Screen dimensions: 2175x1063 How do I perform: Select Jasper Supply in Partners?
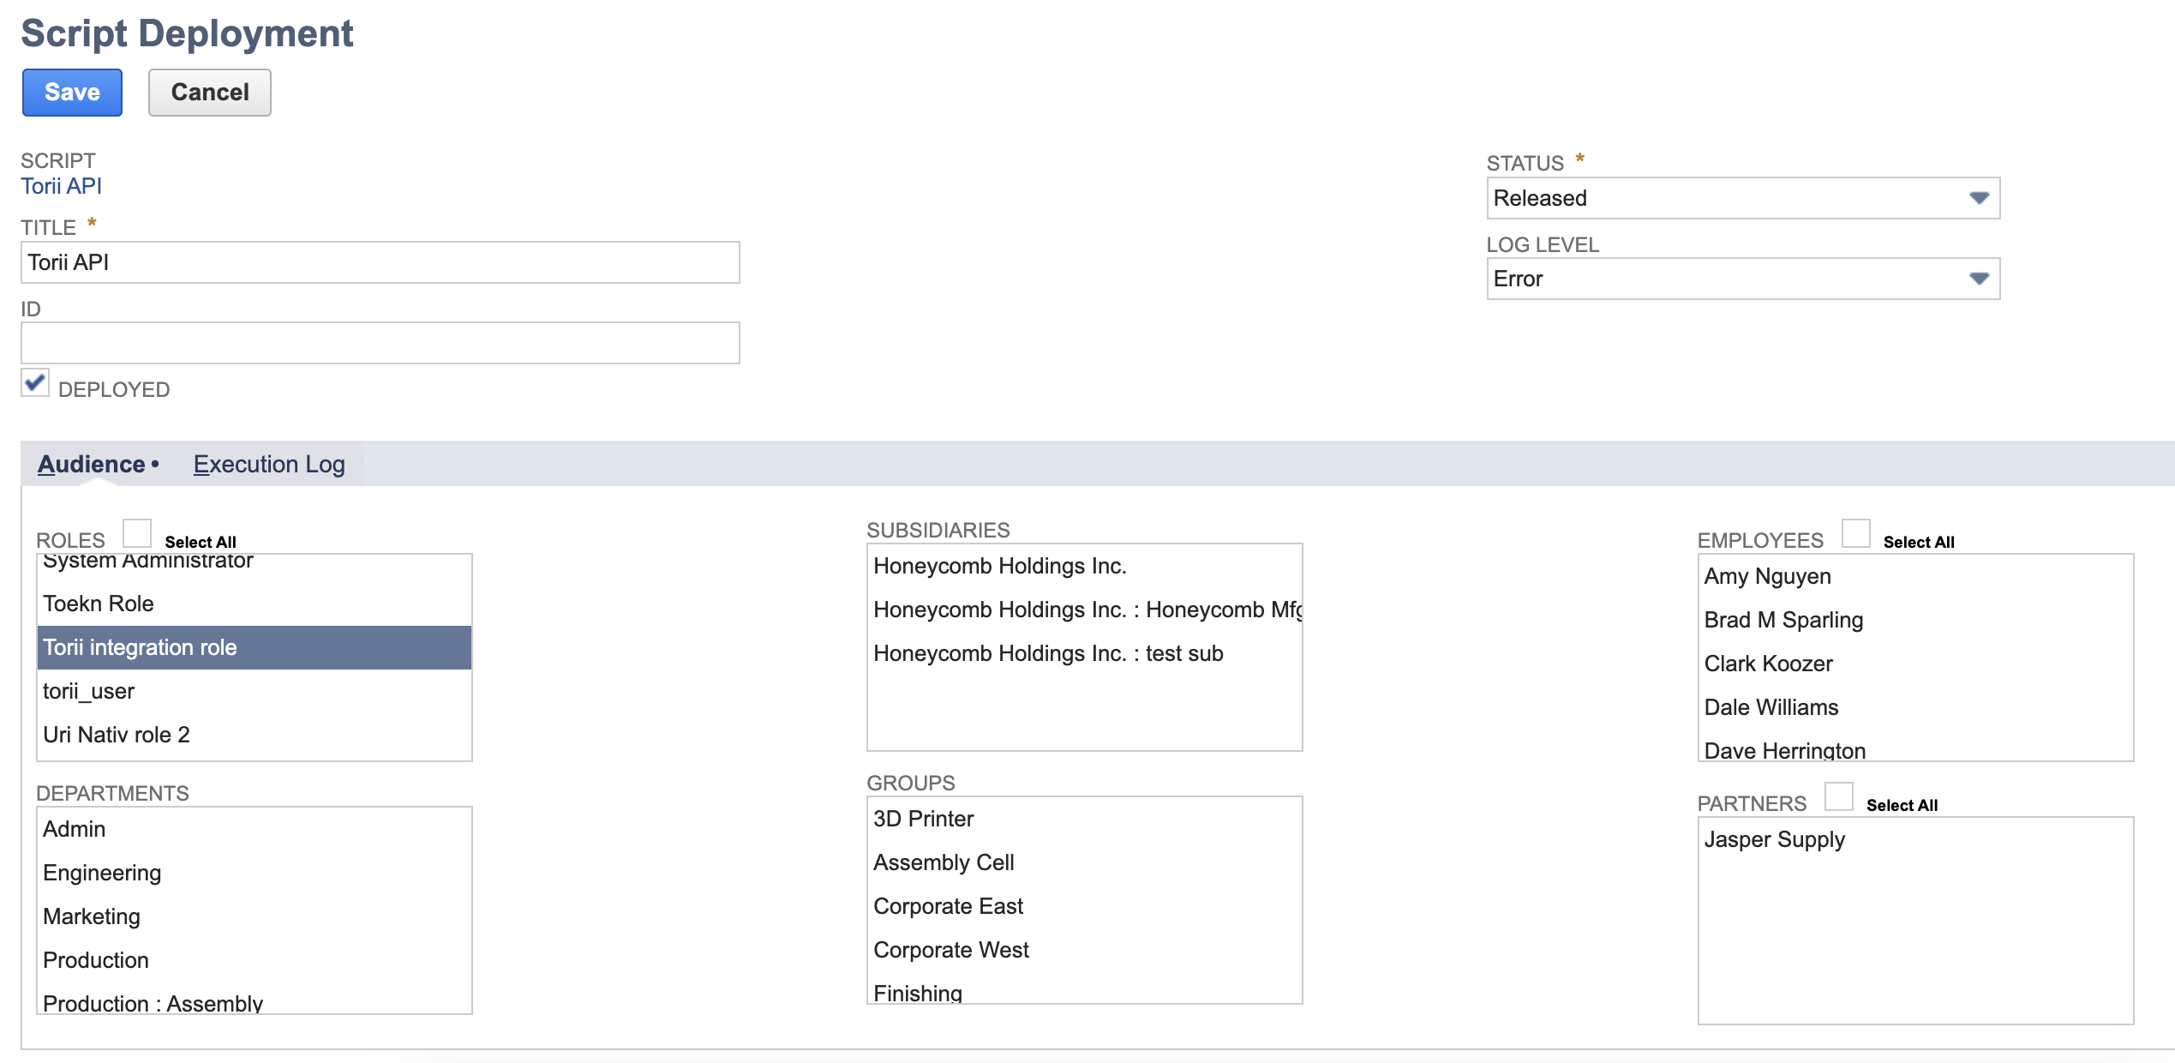[1915, 839]
